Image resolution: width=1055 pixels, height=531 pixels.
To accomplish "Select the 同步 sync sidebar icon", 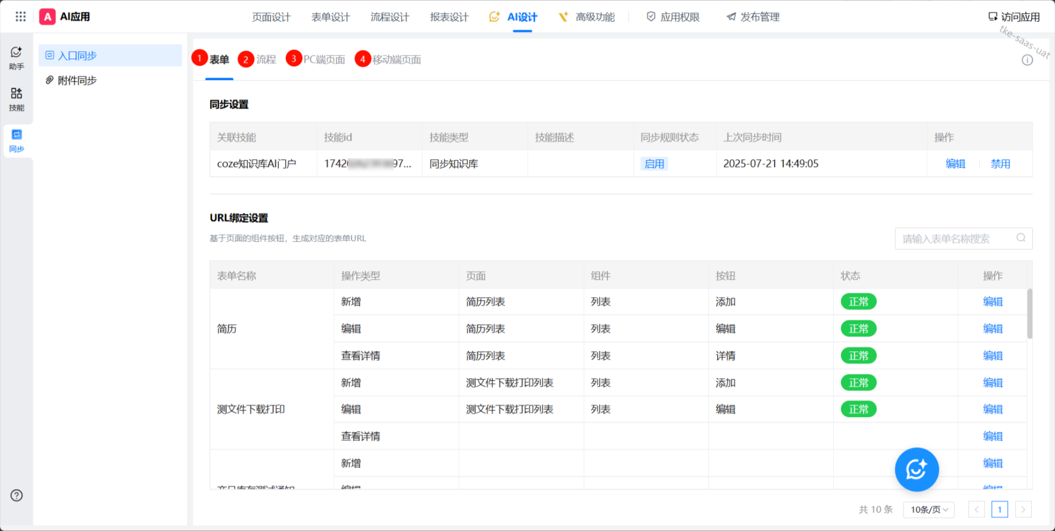I will [17, 140].
